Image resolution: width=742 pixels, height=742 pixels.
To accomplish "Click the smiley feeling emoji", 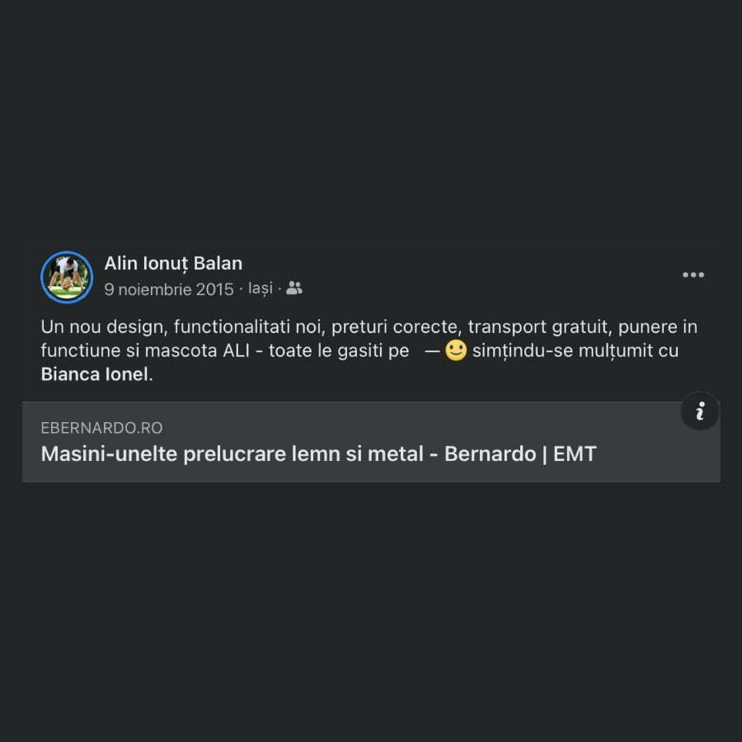I will tap(456, 350).
